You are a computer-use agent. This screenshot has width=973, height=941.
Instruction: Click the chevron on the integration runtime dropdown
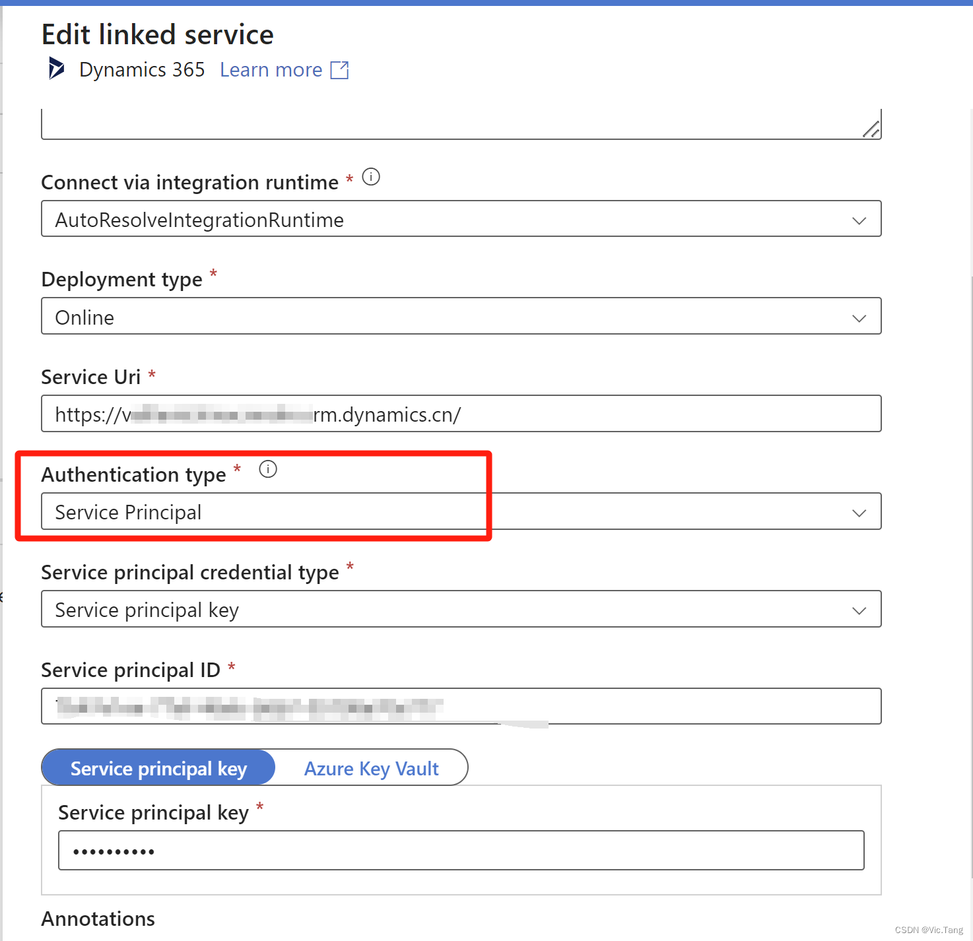tap(859, 220)
